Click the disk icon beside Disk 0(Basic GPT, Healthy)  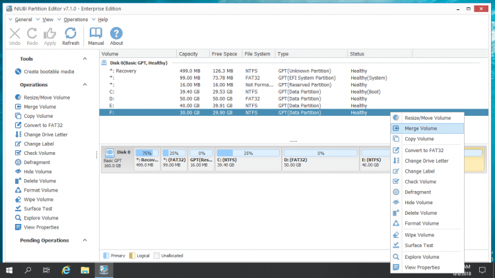[104, 63]
